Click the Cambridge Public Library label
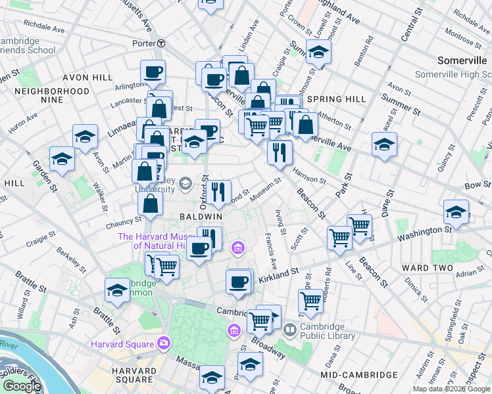 328,331
